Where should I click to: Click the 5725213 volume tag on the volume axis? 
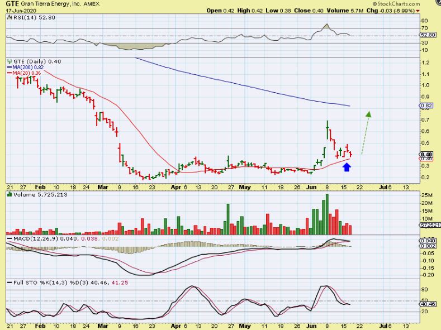[x=430, y=225]
